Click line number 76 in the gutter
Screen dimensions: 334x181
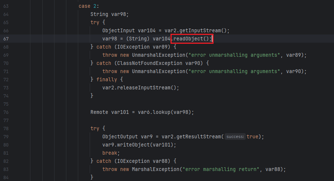coord(6,112)
